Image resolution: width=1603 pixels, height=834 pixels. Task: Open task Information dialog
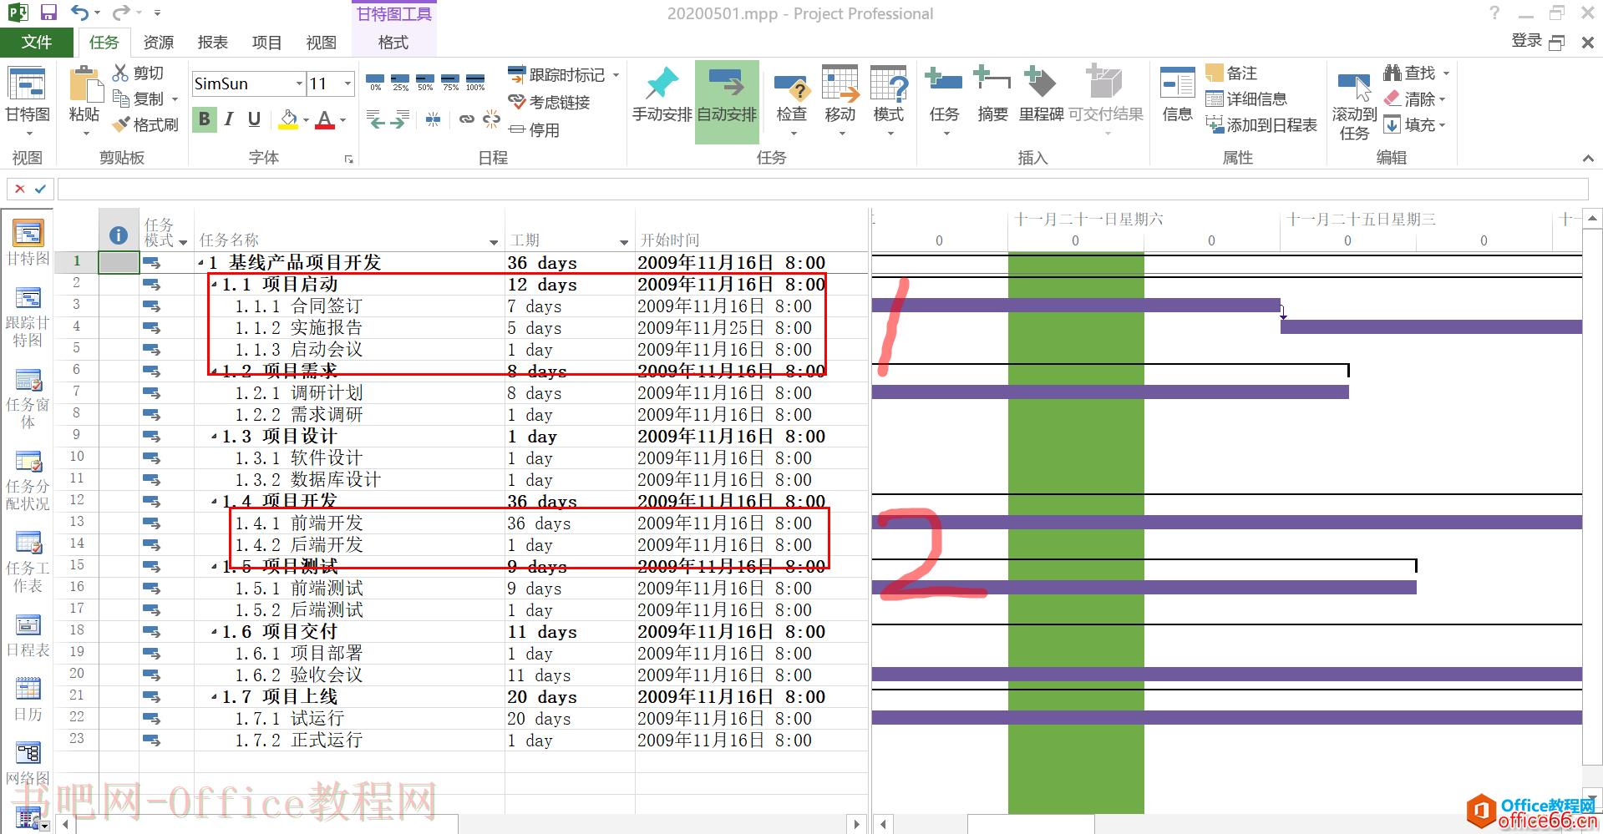[x=1178, y=94]
